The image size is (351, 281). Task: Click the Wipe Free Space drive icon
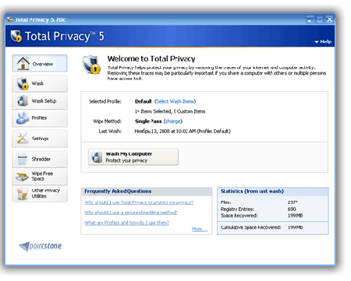22,177
